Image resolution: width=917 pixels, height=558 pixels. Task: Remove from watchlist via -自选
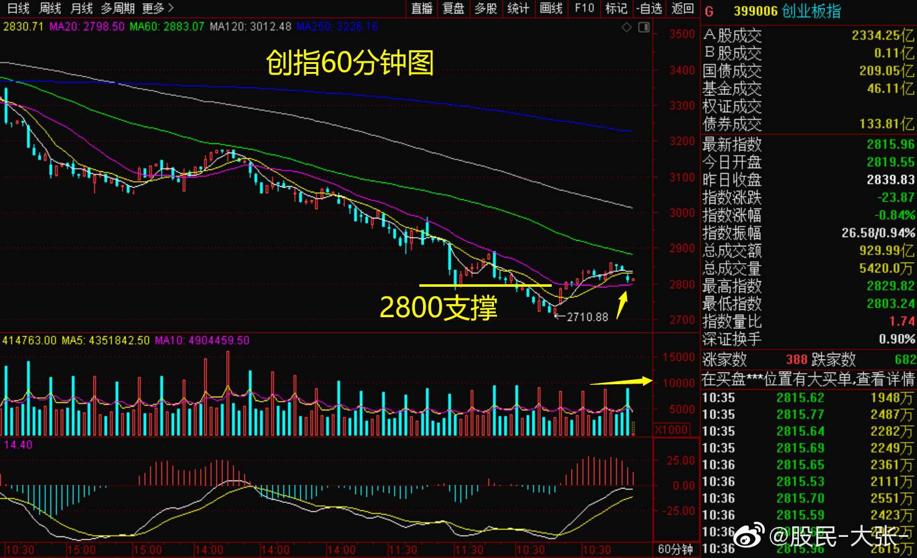coord(649,8)
